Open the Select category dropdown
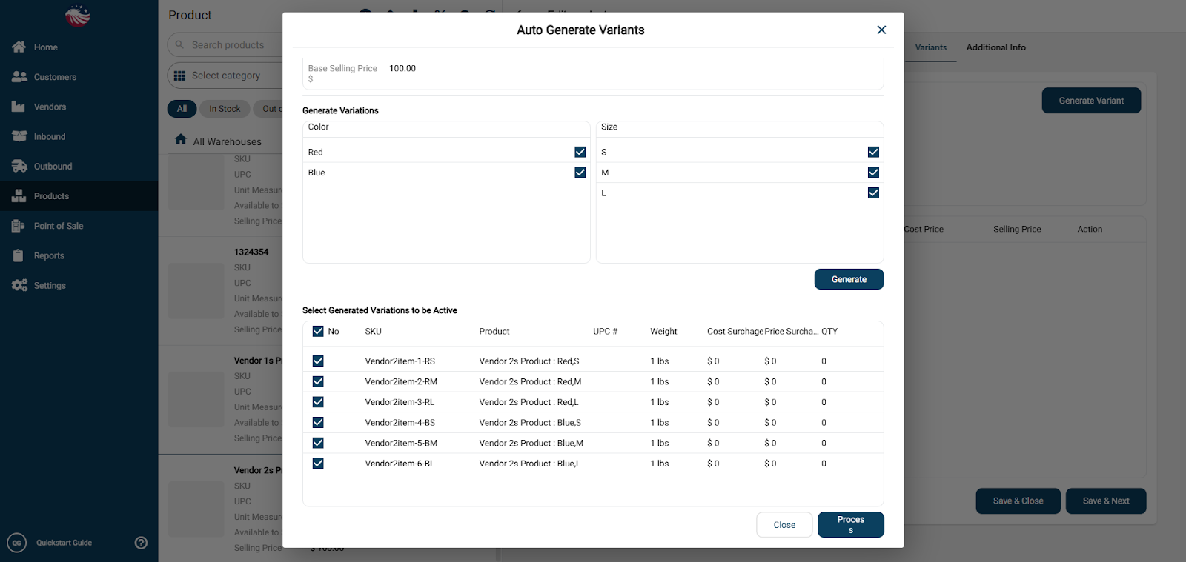The height and width of the screenshot is (562, 1186). tap(225, 76)
